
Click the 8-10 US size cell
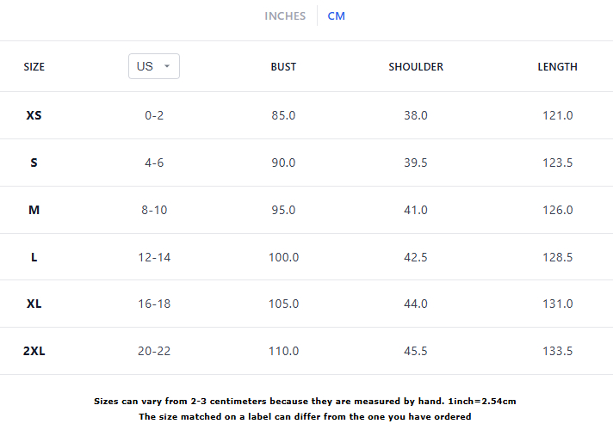coord(154,210)
